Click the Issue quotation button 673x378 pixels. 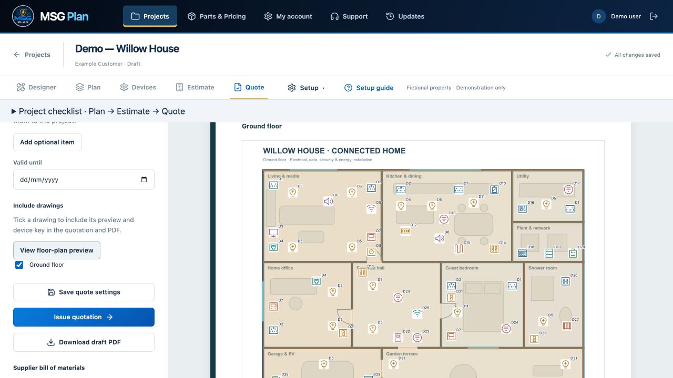coord(84,317)
